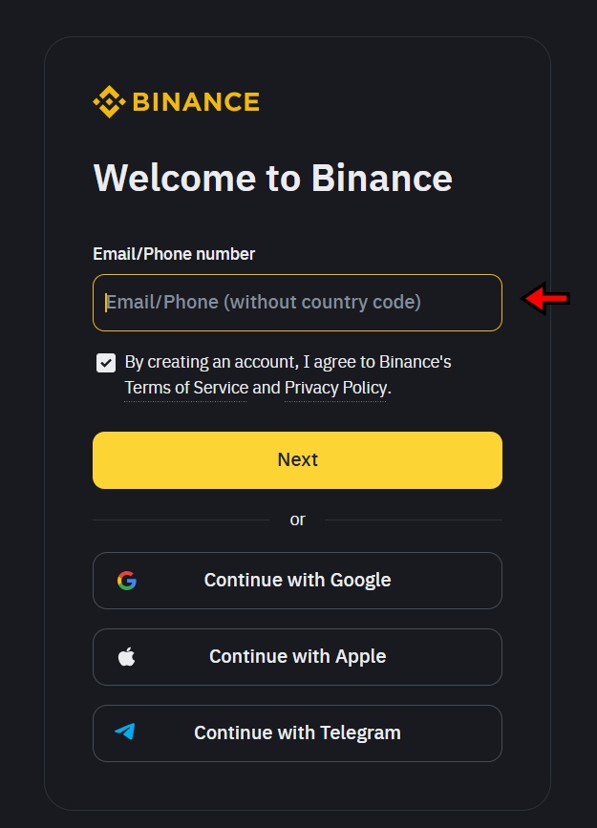Screen dimensions: 597x828
Task: View the Privacy Policy
Action: [335, 388]
